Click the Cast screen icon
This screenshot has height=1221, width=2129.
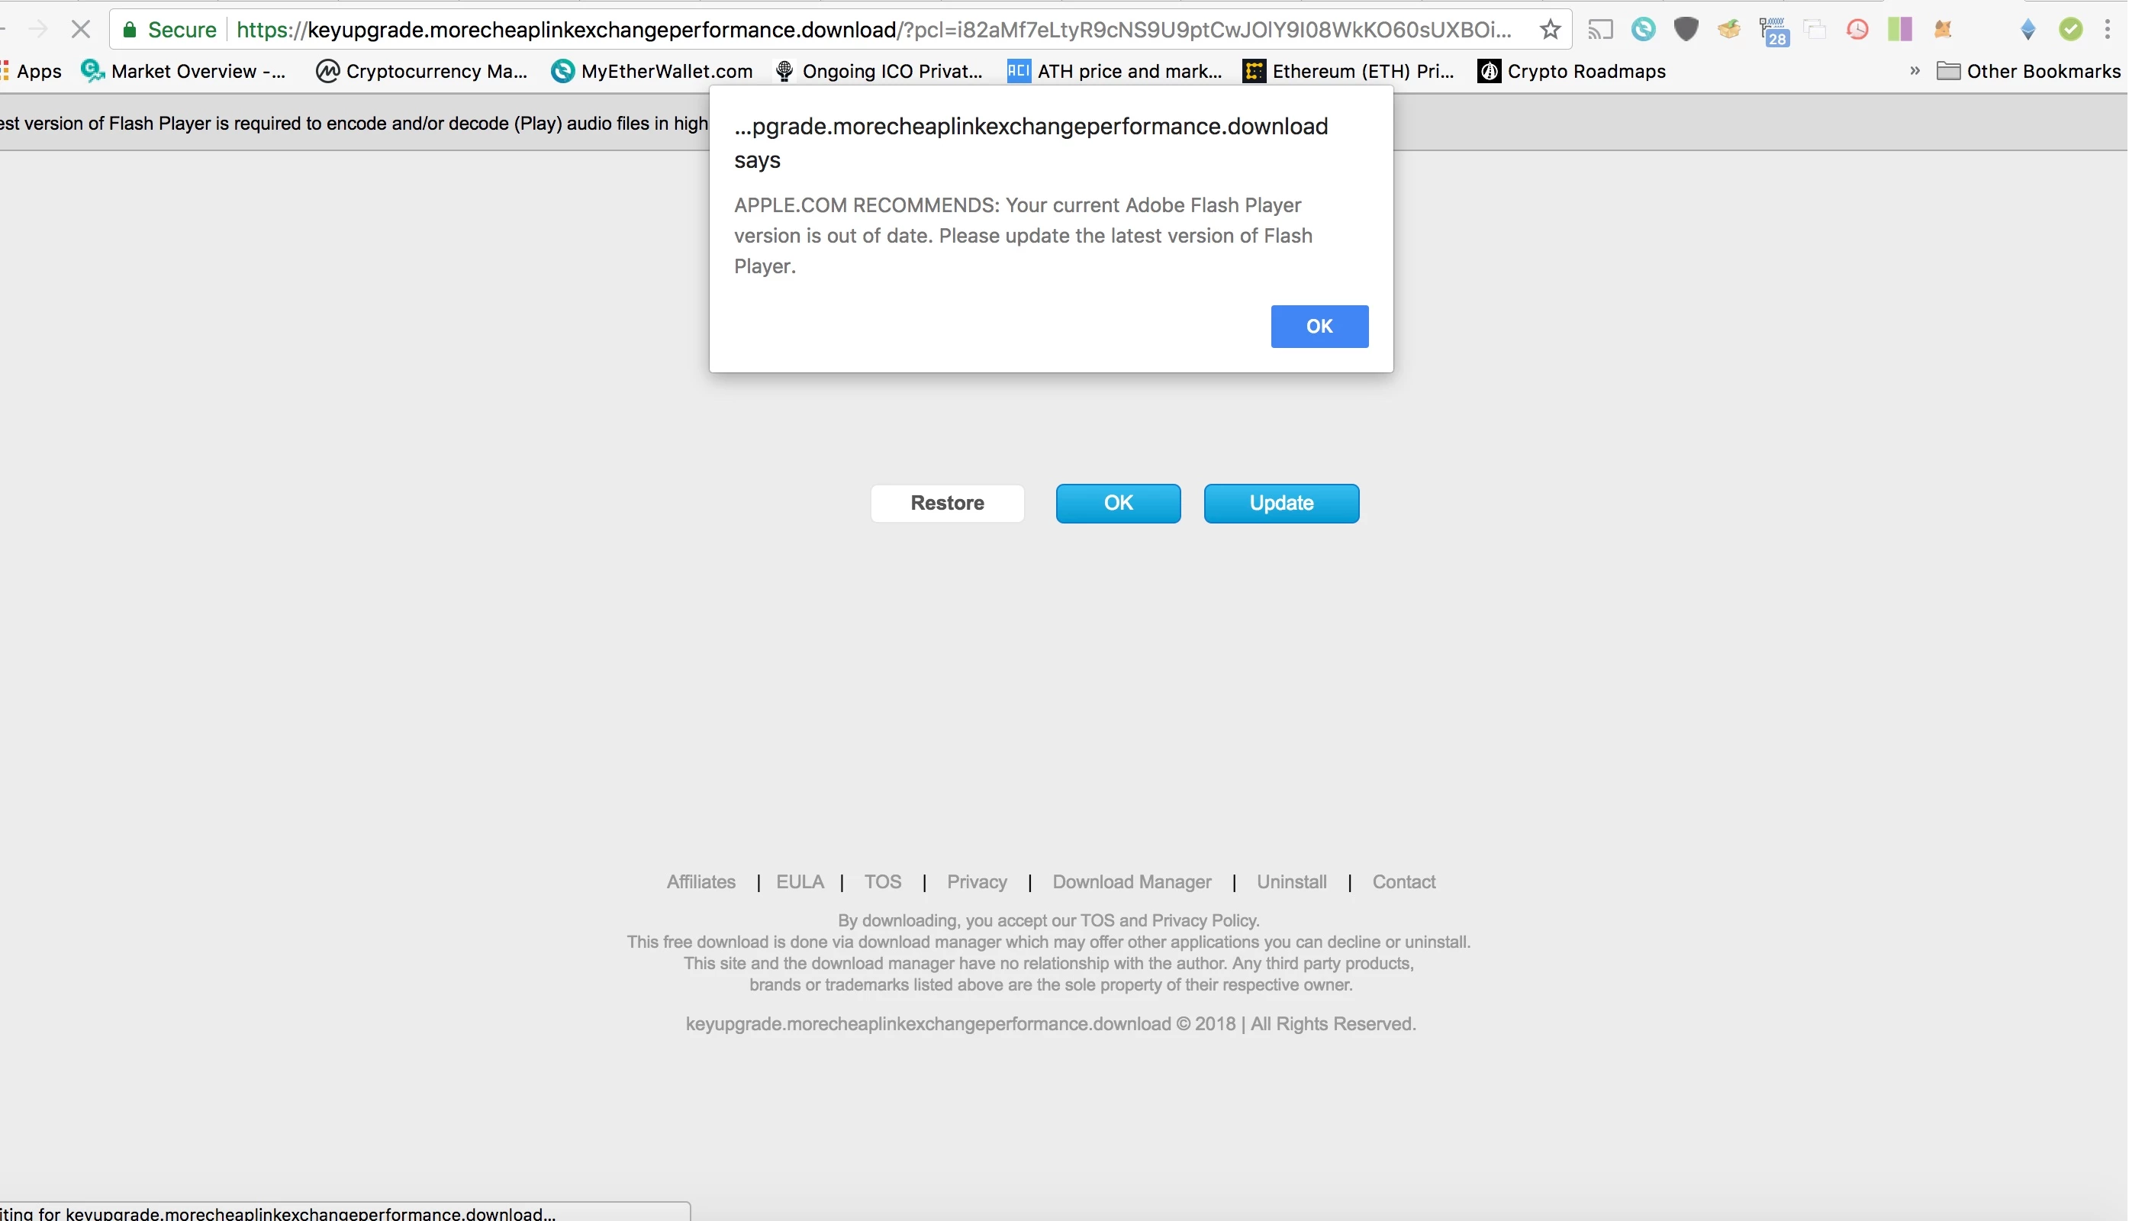click(x=1600, y=31)
